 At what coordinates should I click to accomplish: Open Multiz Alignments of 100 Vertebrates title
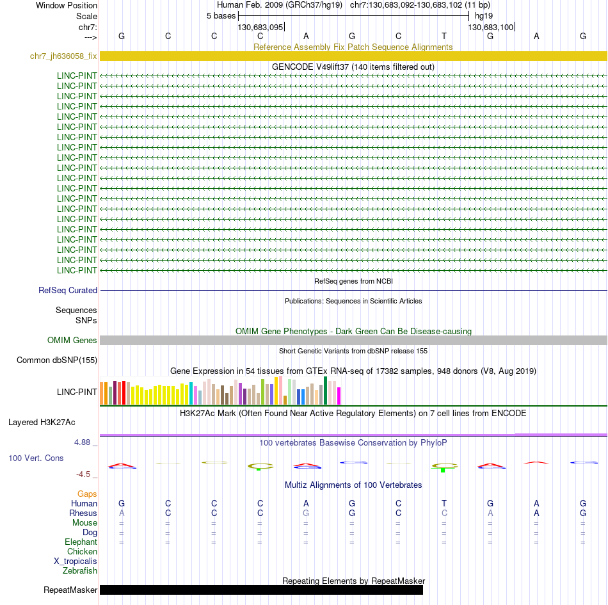point(353,485)
